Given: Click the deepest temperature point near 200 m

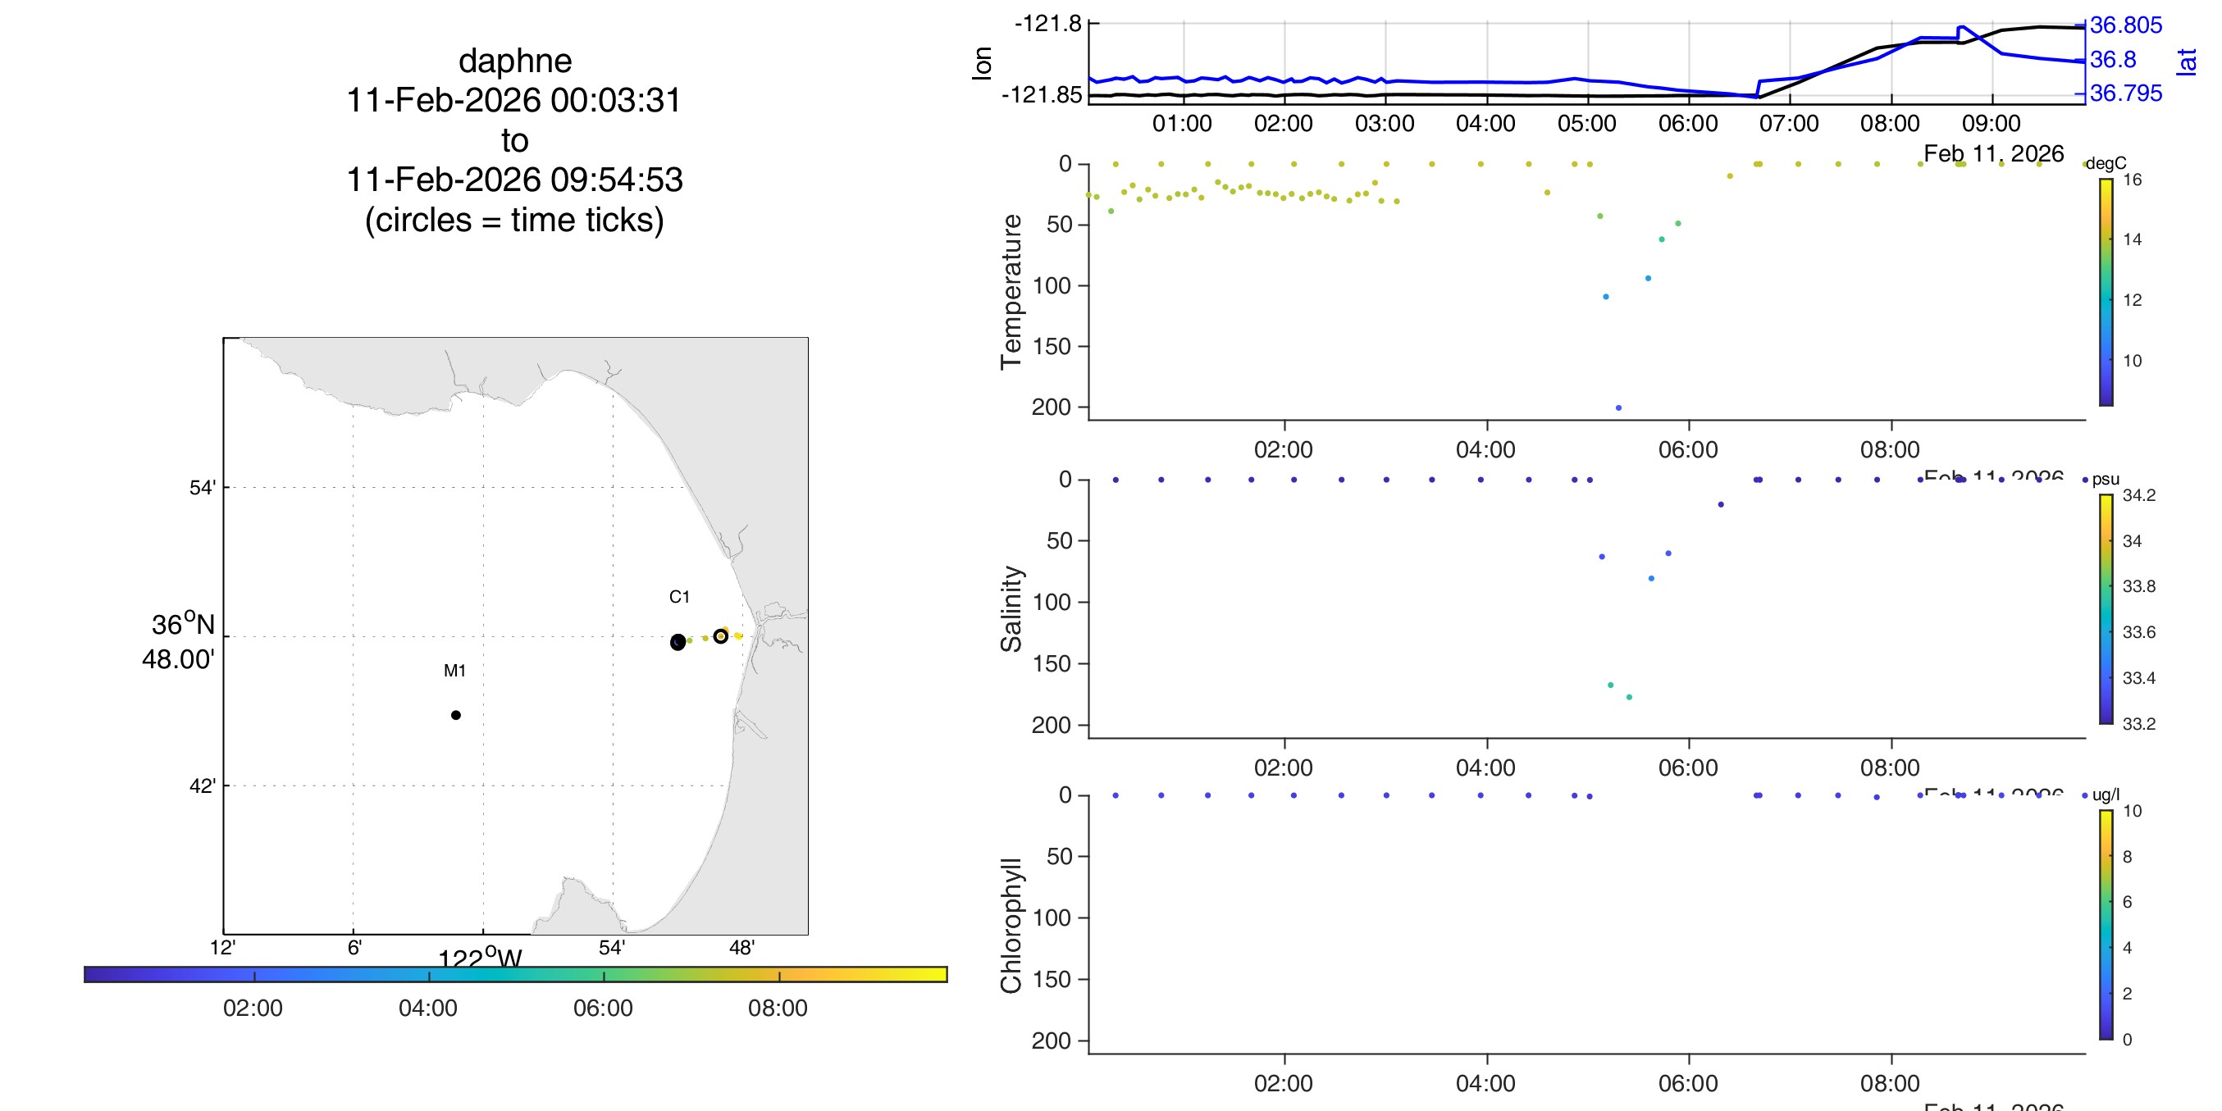Looking at the screenshot, I should 1618,408.
